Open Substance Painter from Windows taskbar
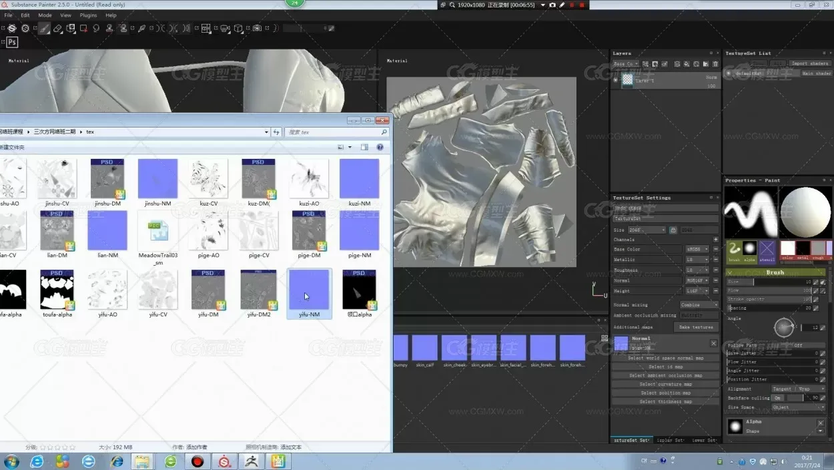 (x=225, y=461)
